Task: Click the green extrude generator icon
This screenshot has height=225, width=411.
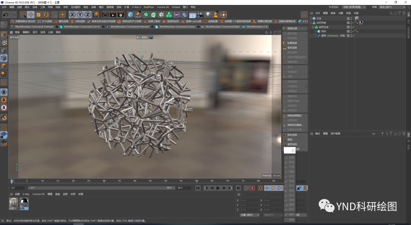Action: point(154,15)
